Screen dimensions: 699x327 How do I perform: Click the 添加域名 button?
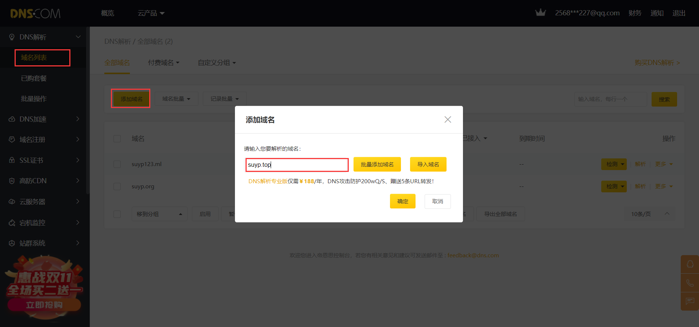pos(131,99)
